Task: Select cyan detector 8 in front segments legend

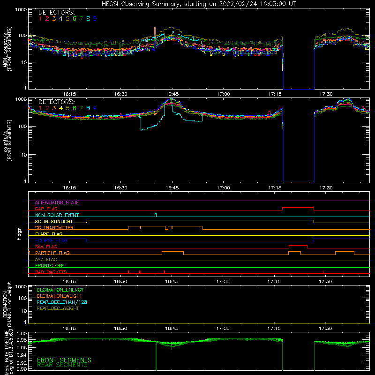Action: [x=88, y=19]
